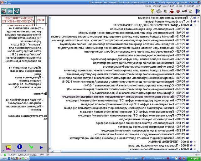Select P0743 Цепь муфты гидротрансформатора Неисправность
This screenshot has height=161, width=201.
coord(144,67)
